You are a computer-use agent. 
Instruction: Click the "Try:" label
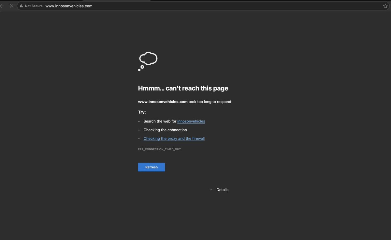pyautogui.click(x=142, y=112)
